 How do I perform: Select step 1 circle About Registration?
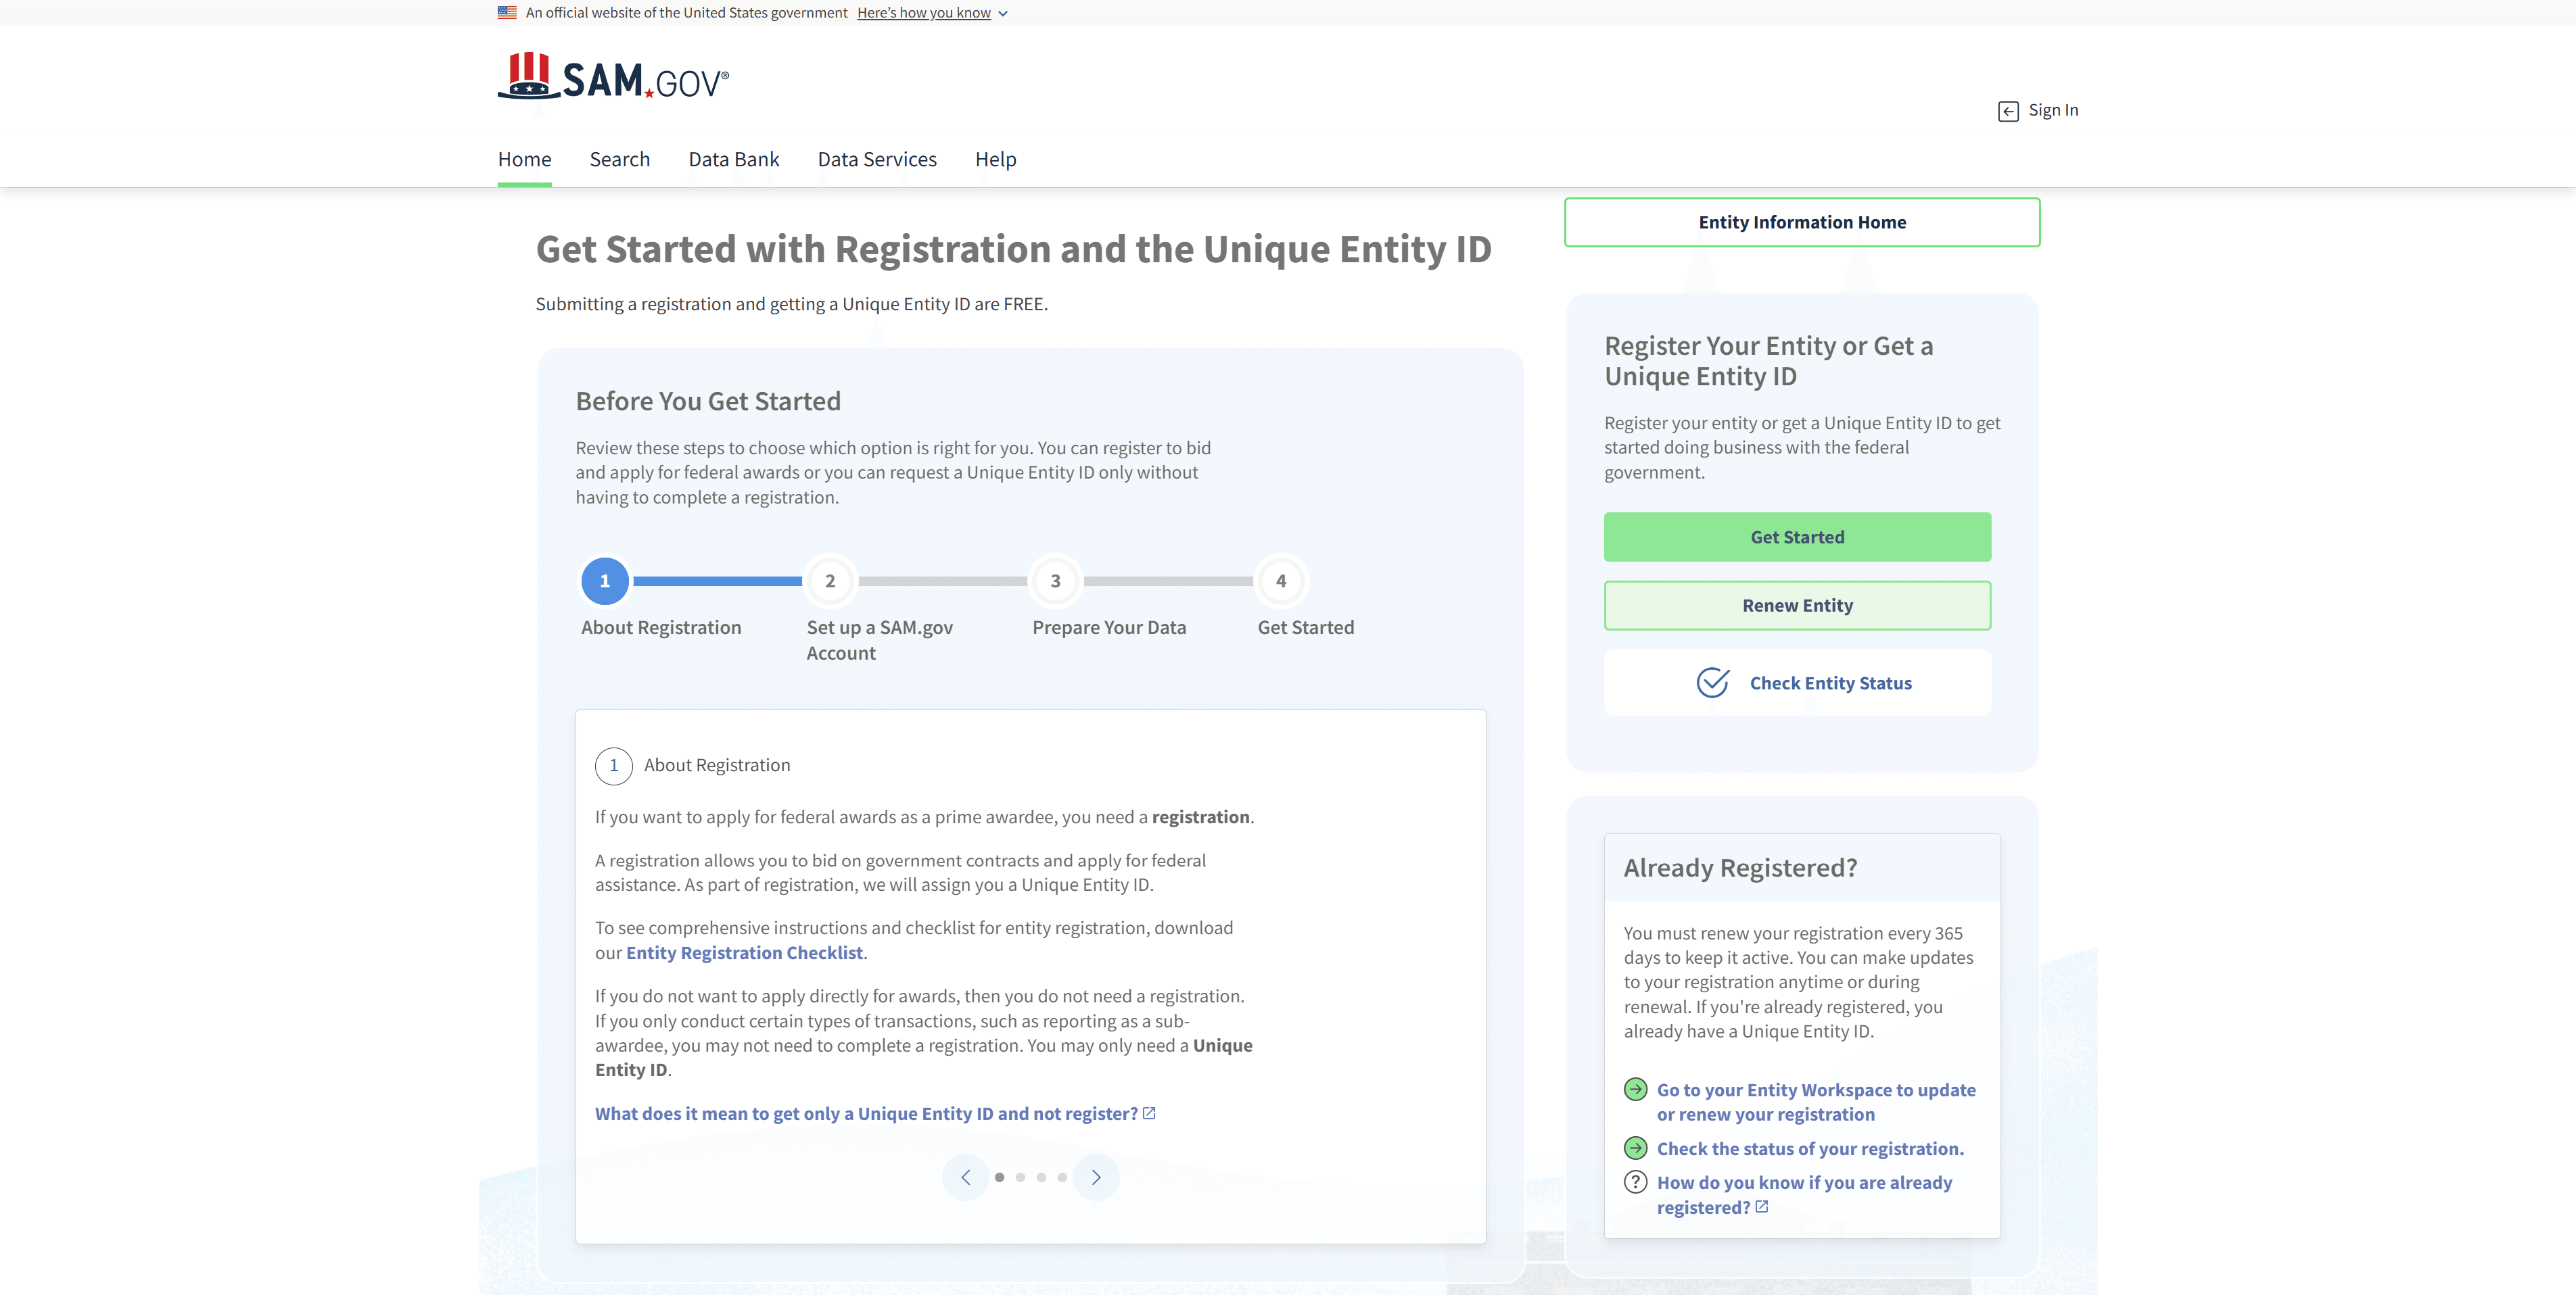(x=605, y=581)
